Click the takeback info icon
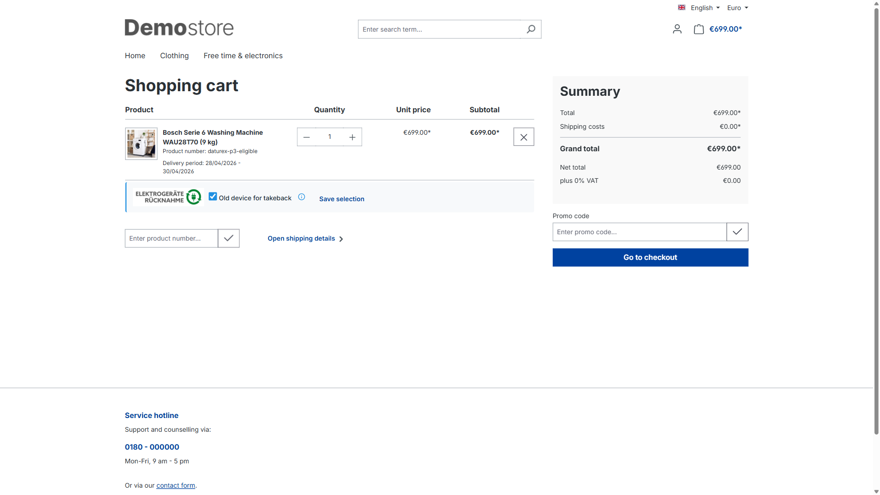Image resolution: width=880 pixels, height=495 pixels. (302, 197)
